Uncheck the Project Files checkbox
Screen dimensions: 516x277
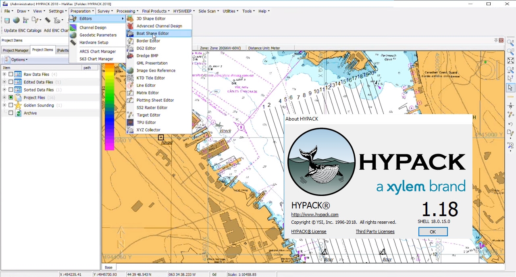(11, 98)
